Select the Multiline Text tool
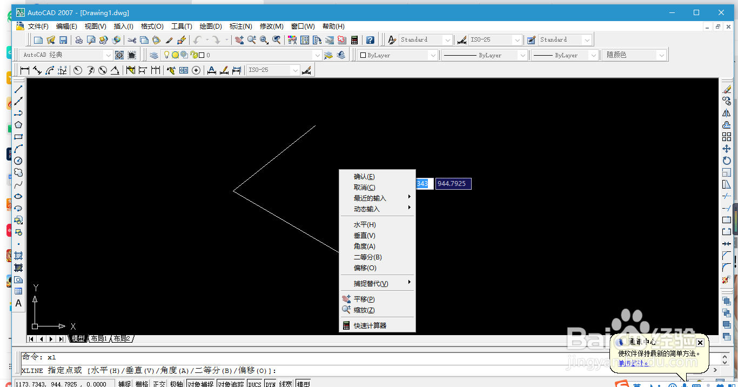This screenshot has width=738, height=387. coord(18,303)
